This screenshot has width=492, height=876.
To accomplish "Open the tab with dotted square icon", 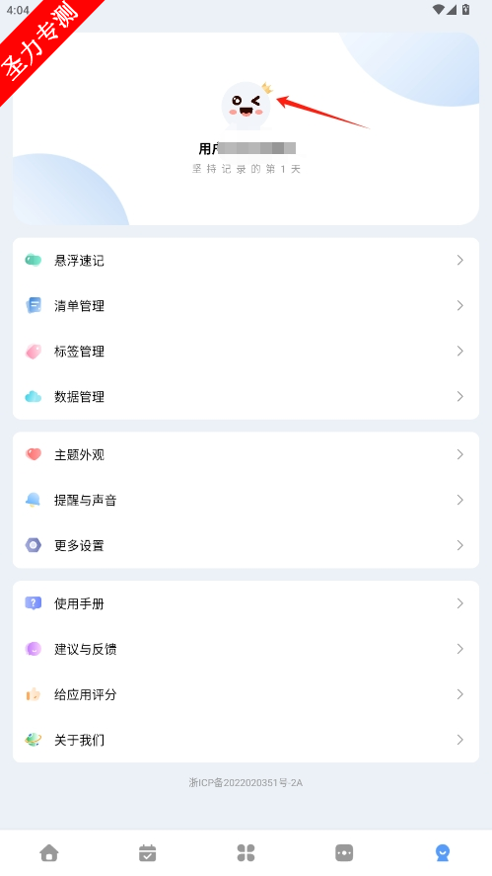I will 344,852.
